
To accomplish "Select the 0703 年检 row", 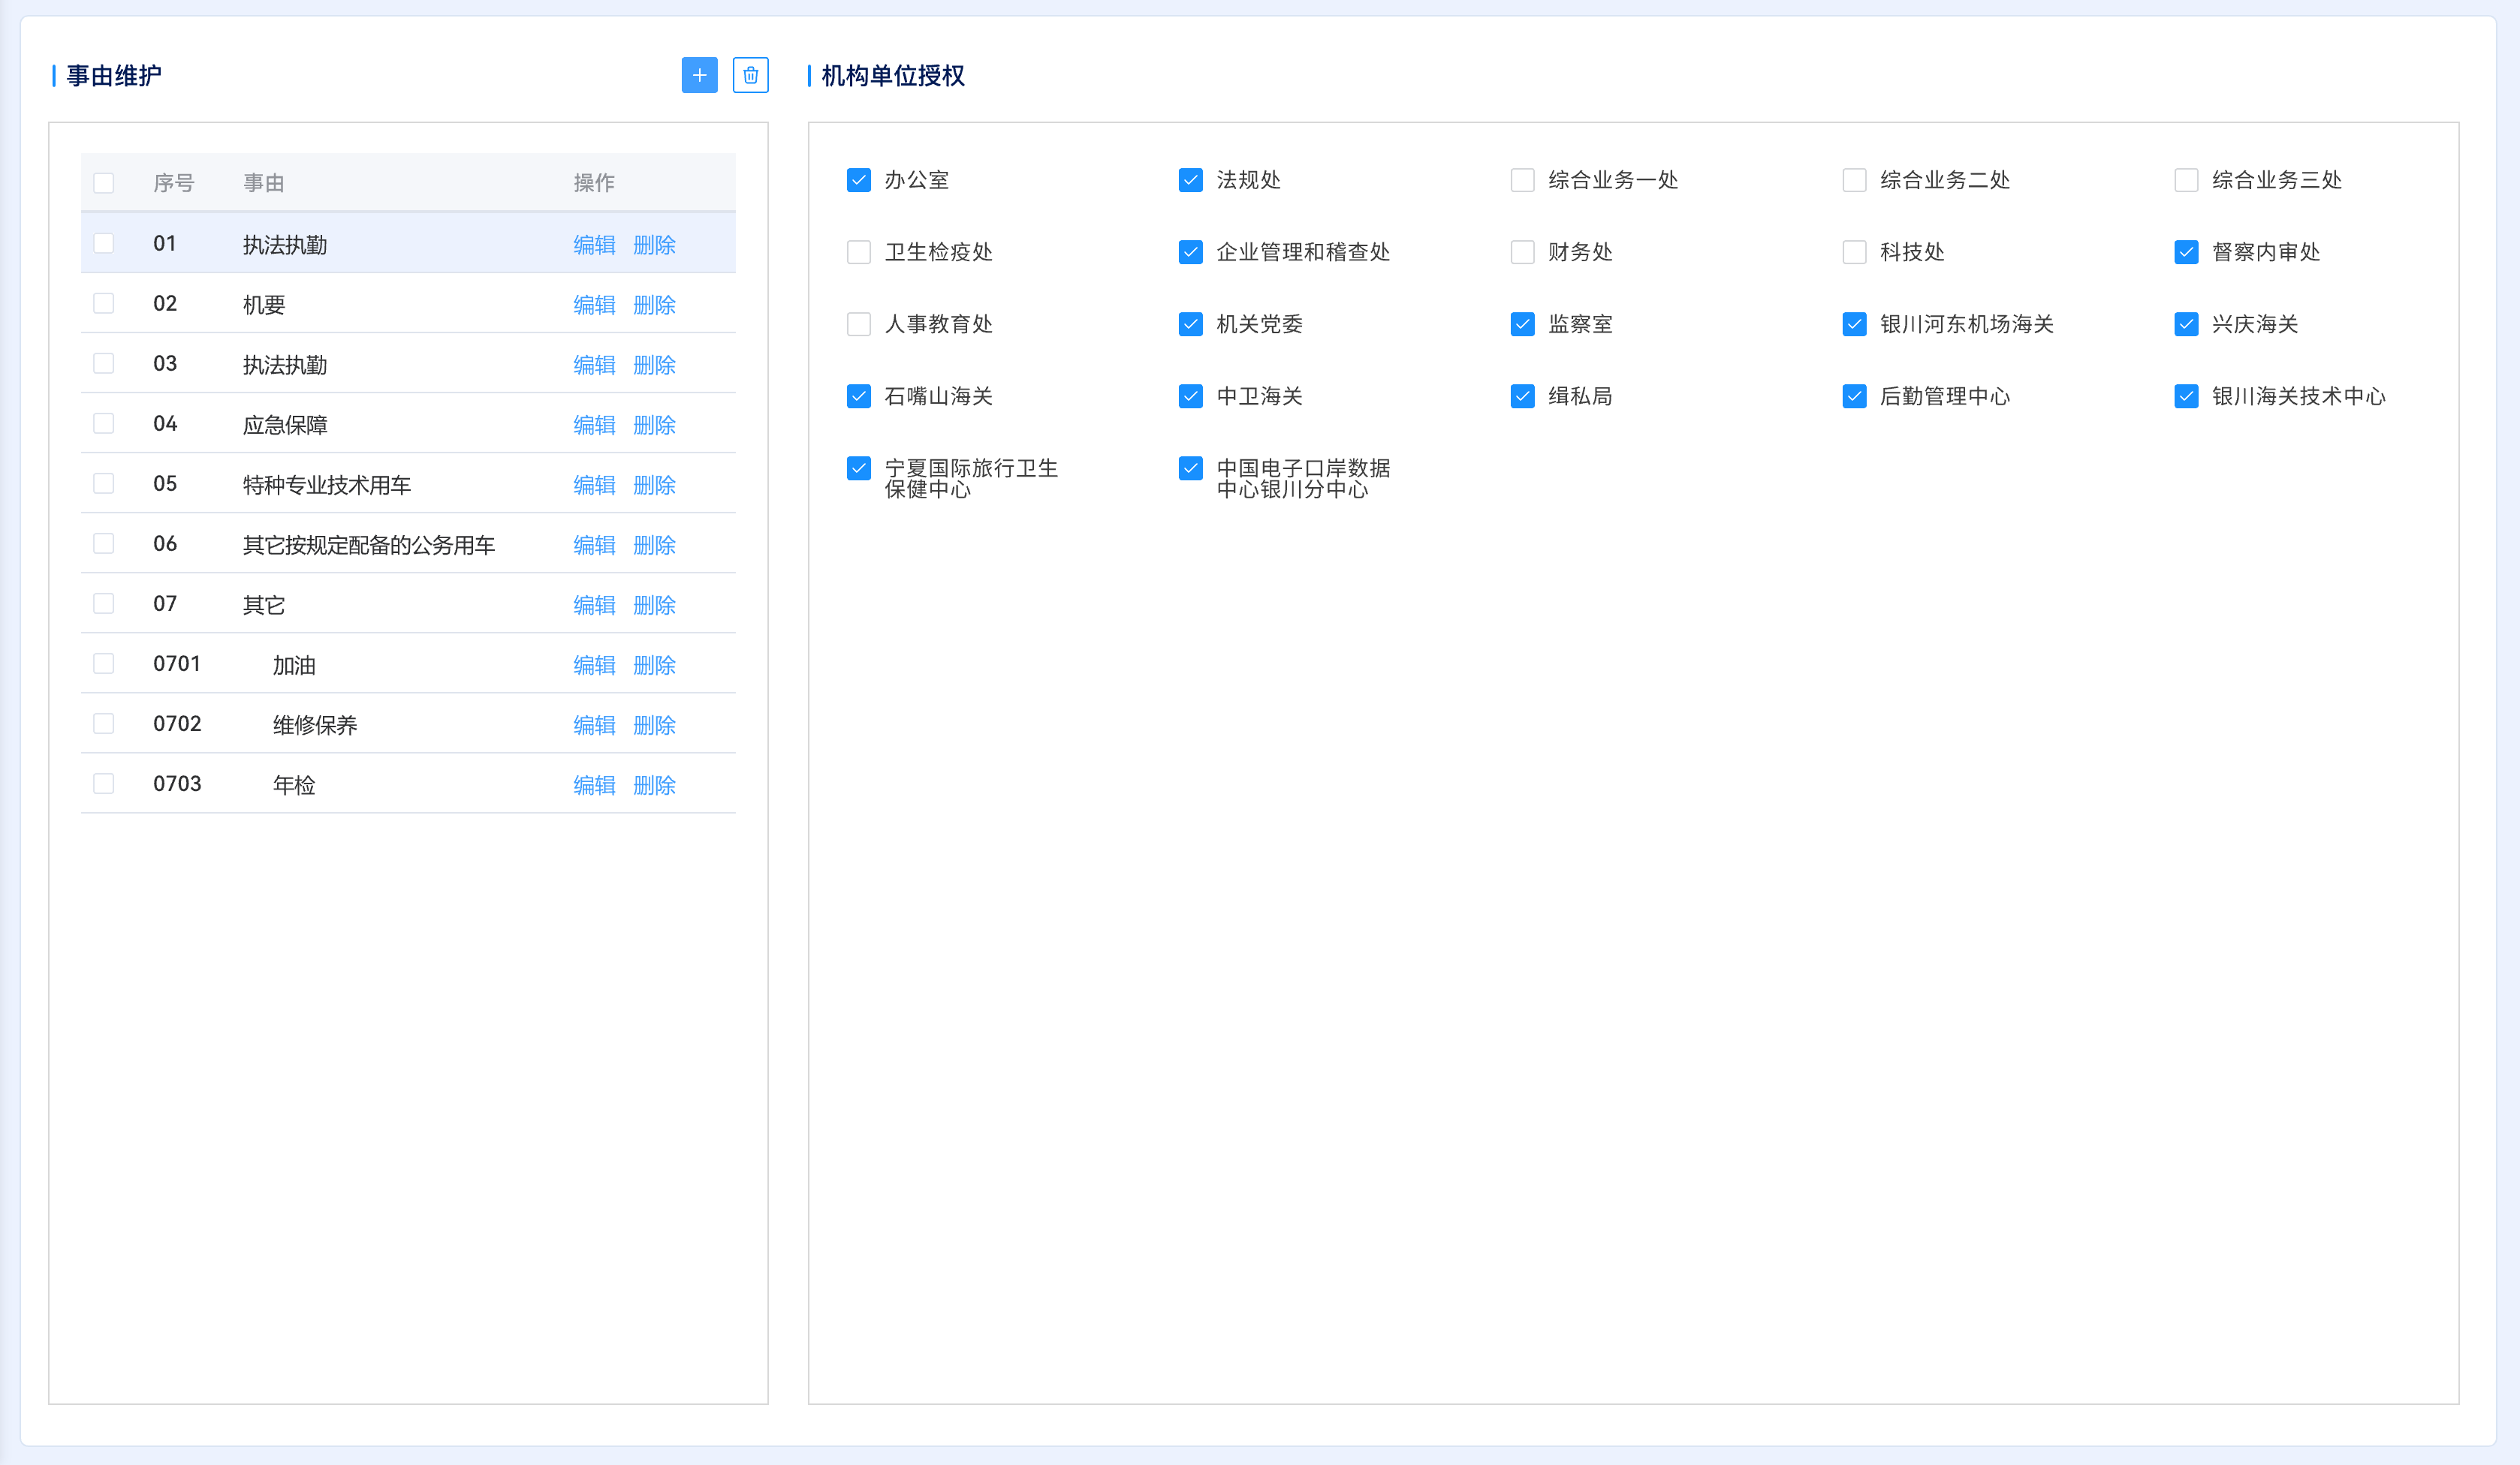I will [x=104, y=784].
